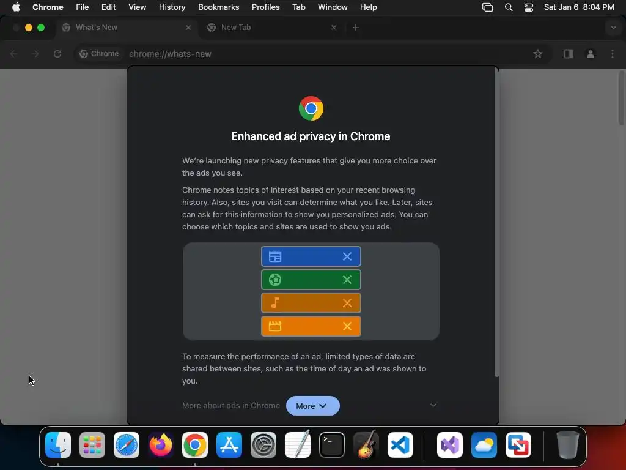Switch to the What's New tab
626x470 pixels.
click(126, 28)
